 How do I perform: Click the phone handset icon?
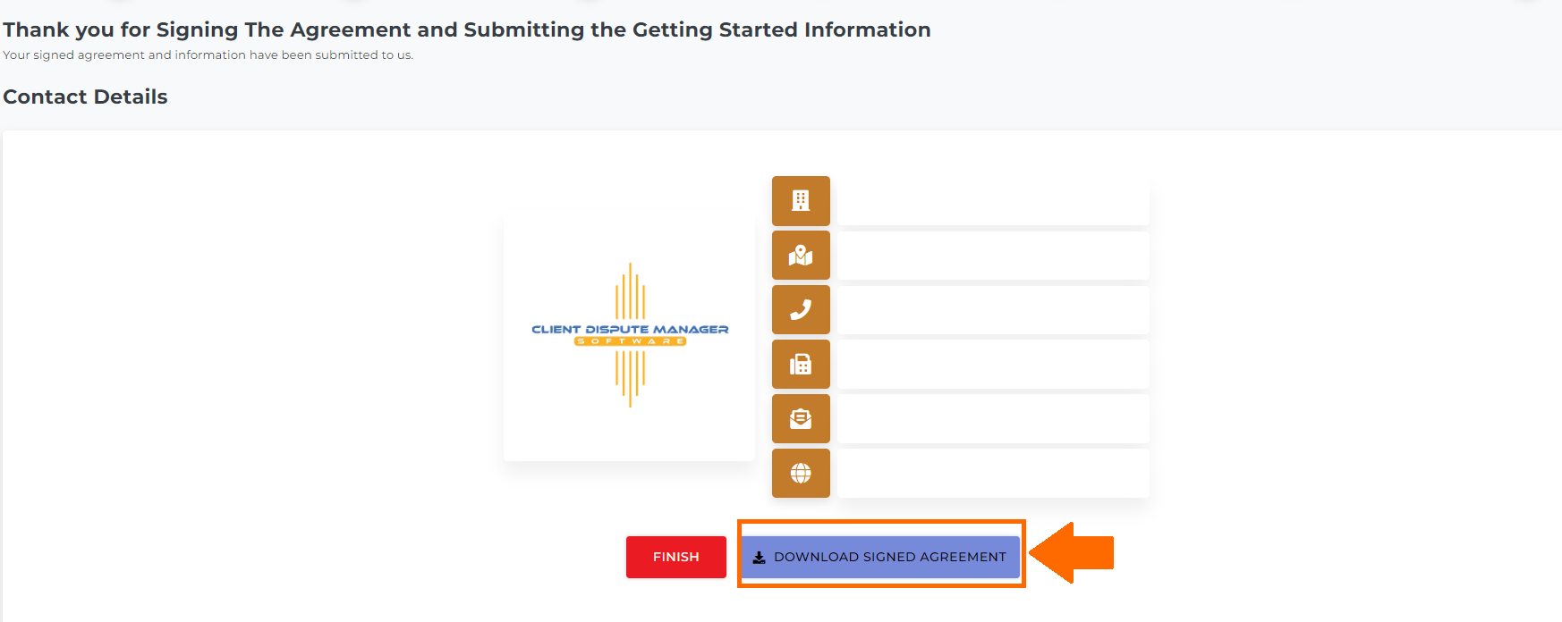(x=801, y=310)
